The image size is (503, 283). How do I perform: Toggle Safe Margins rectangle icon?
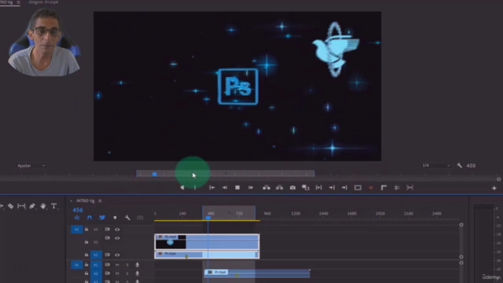(358, 188)
